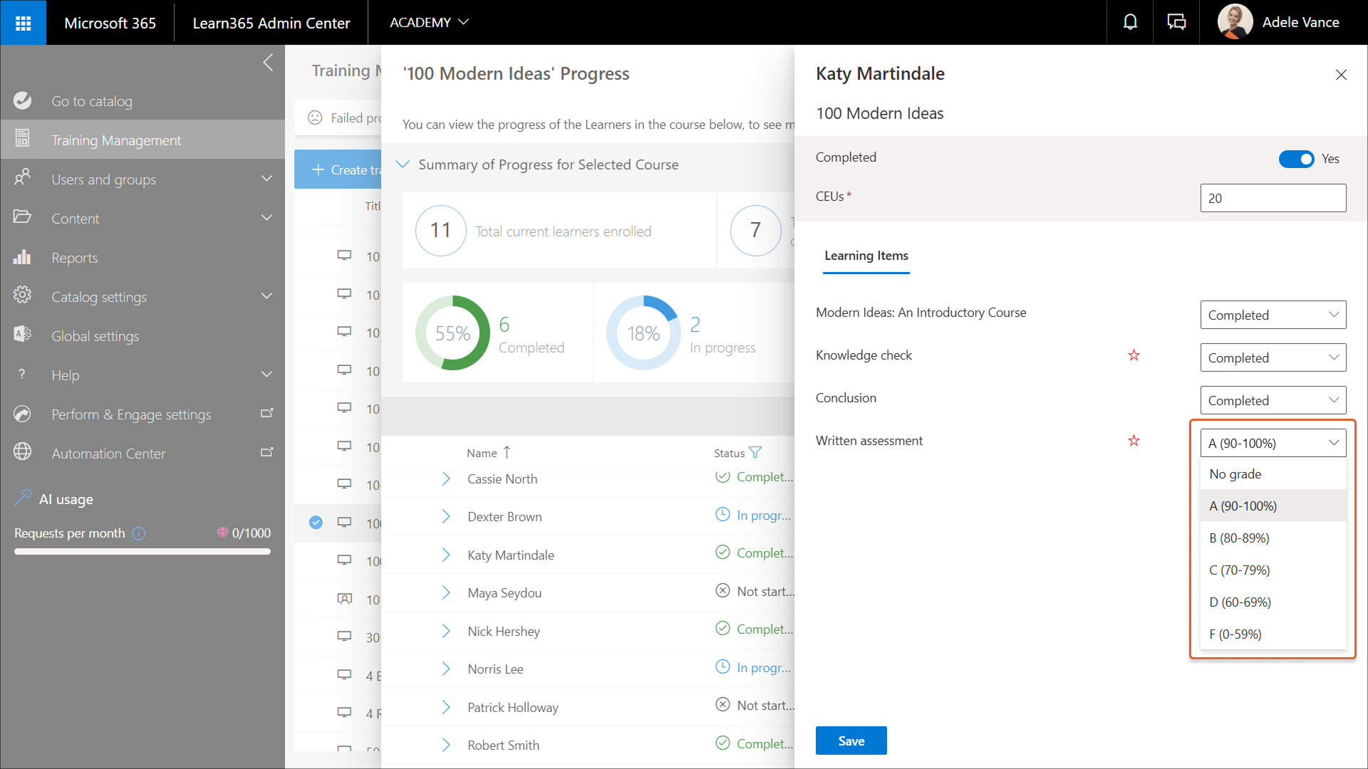Select grade D (60-69%)
Viewport: 1368px width, 769px height.
coord(1273,602)
